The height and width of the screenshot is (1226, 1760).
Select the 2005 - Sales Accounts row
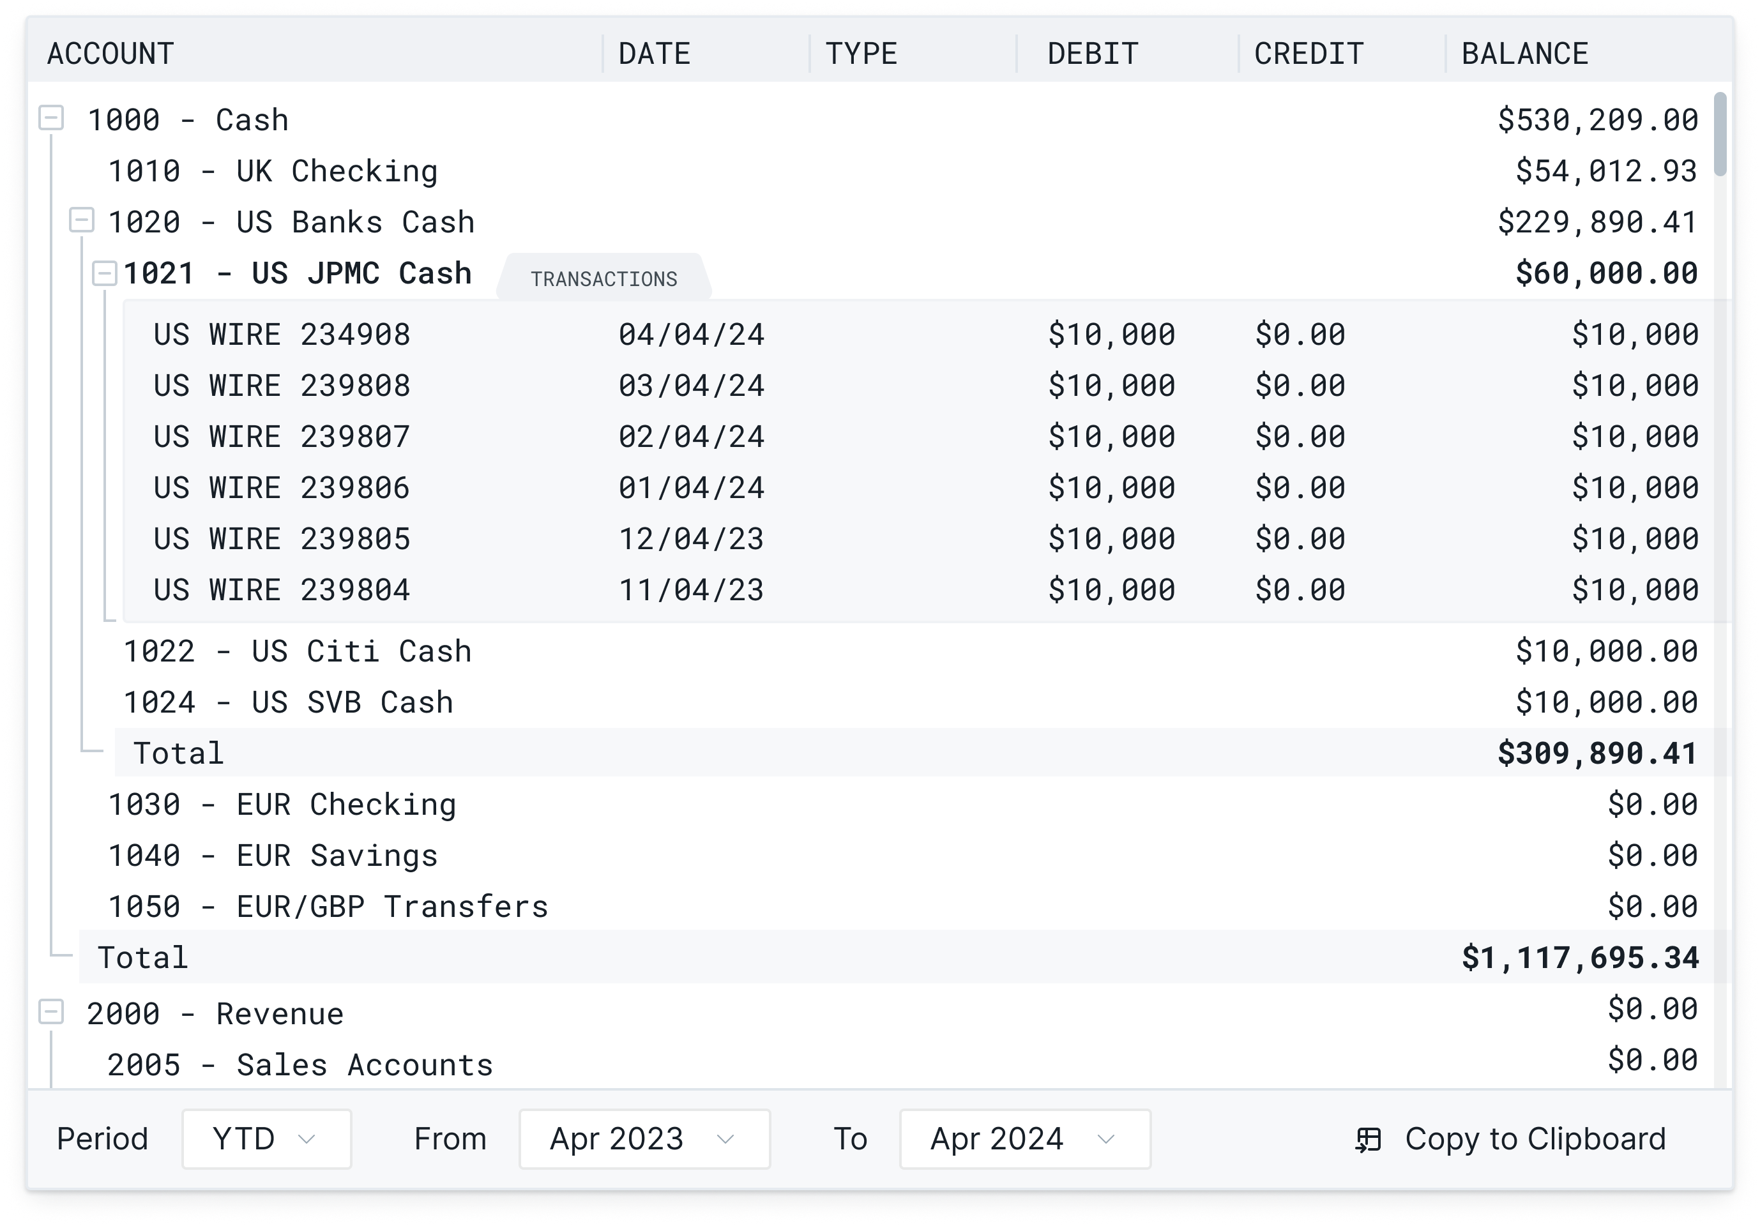click(x=301, y=1064)
